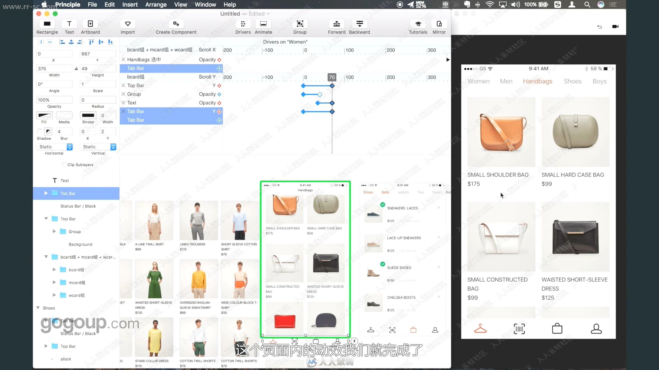The image size is (659, 370).
Task: Switch to Women tab in preview
Action: (478, 81)
